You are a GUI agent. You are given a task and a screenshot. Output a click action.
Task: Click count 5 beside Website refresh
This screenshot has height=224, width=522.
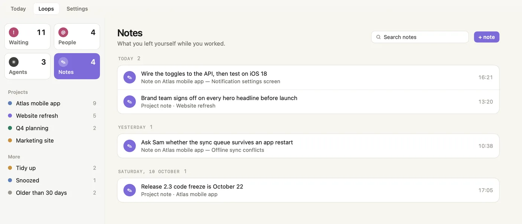pos(95,116)
